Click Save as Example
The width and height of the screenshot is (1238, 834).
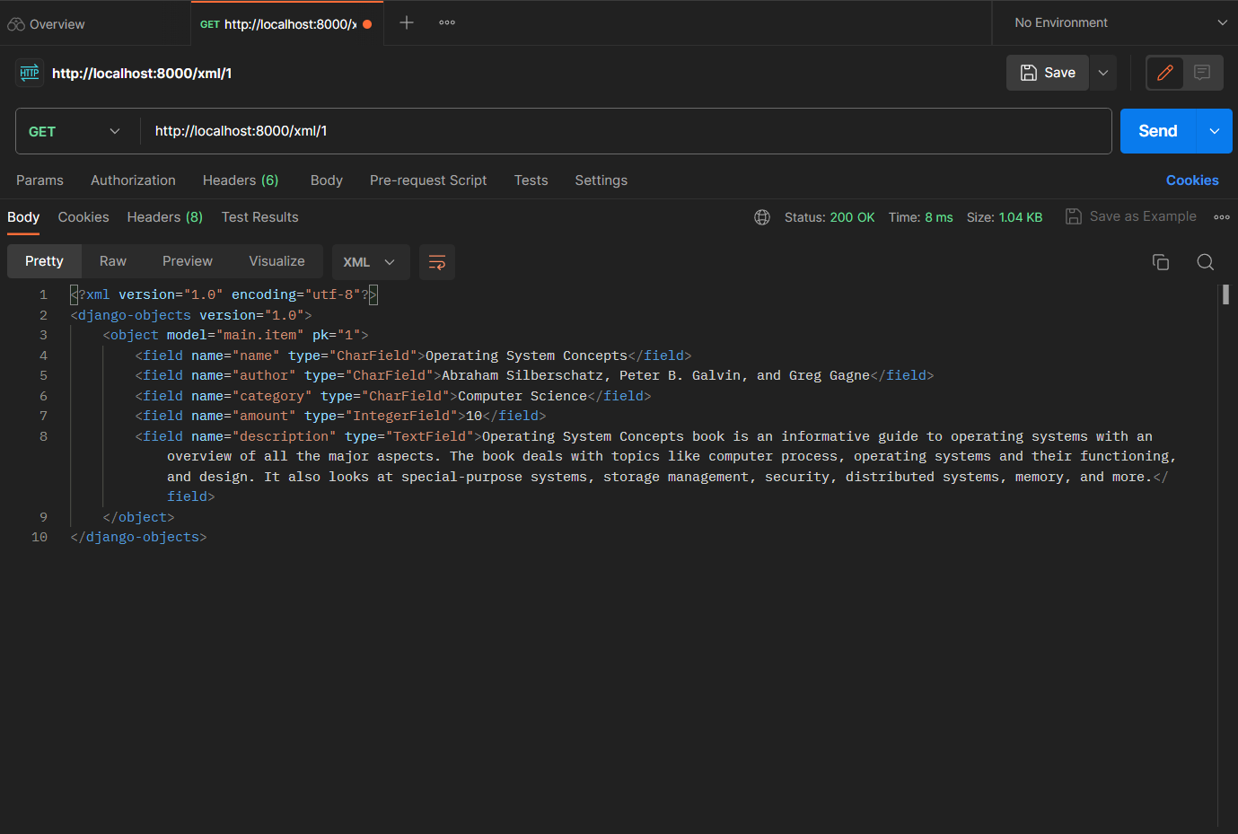click(x=1131, y=216)
